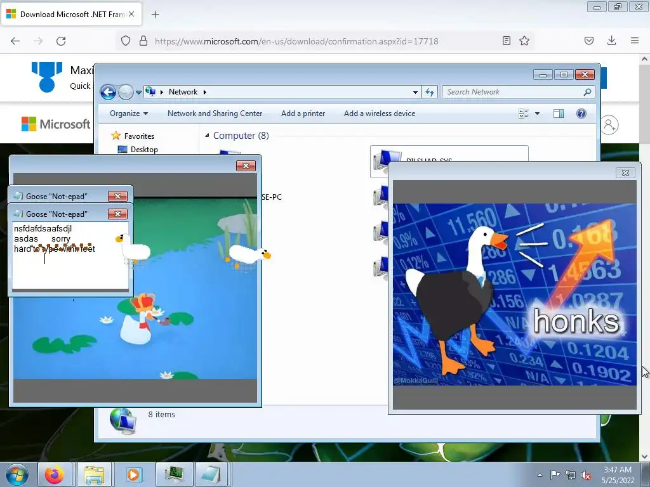Screen dimensions: 650x487
Task: Open address bar history dropdown
Action: 415,92
